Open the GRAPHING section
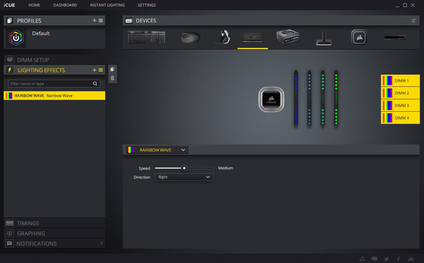 54,233
